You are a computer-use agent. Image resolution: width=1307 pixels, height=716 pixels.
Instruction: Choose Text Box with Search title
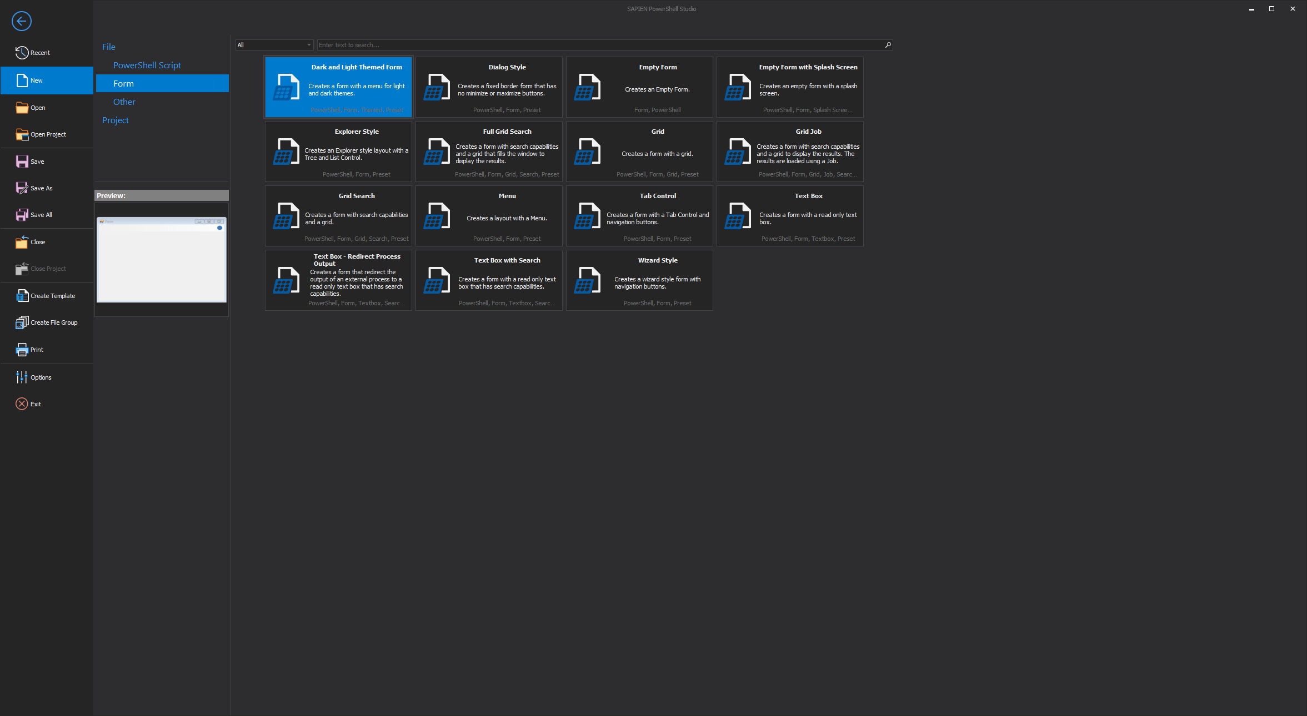pyautogui.click(x=507, y=260)
